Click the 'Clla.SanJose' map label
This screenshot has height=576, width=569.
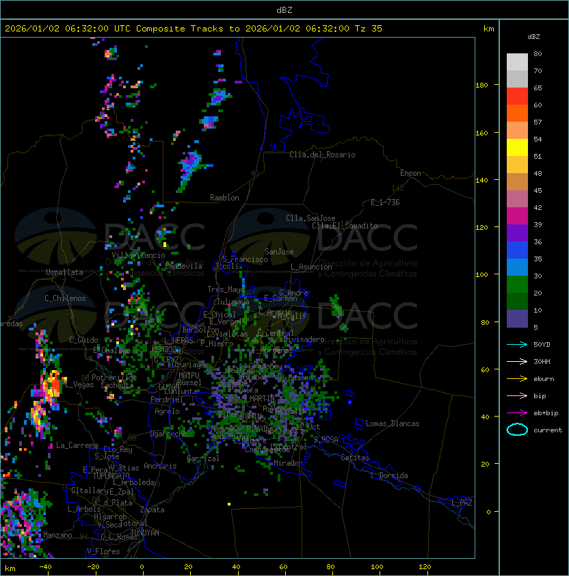point(310,218)
